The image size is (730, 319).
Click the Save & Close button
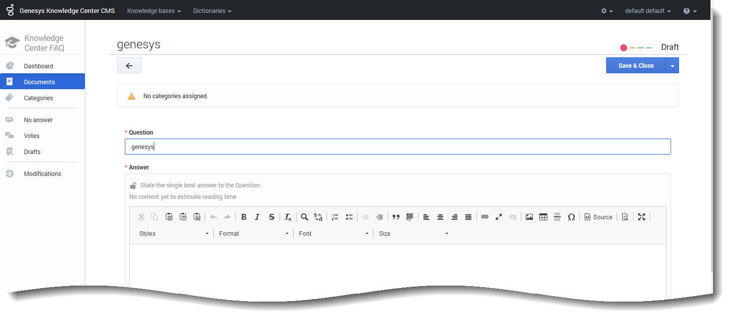pyautogui.click(x=636, y=66)
